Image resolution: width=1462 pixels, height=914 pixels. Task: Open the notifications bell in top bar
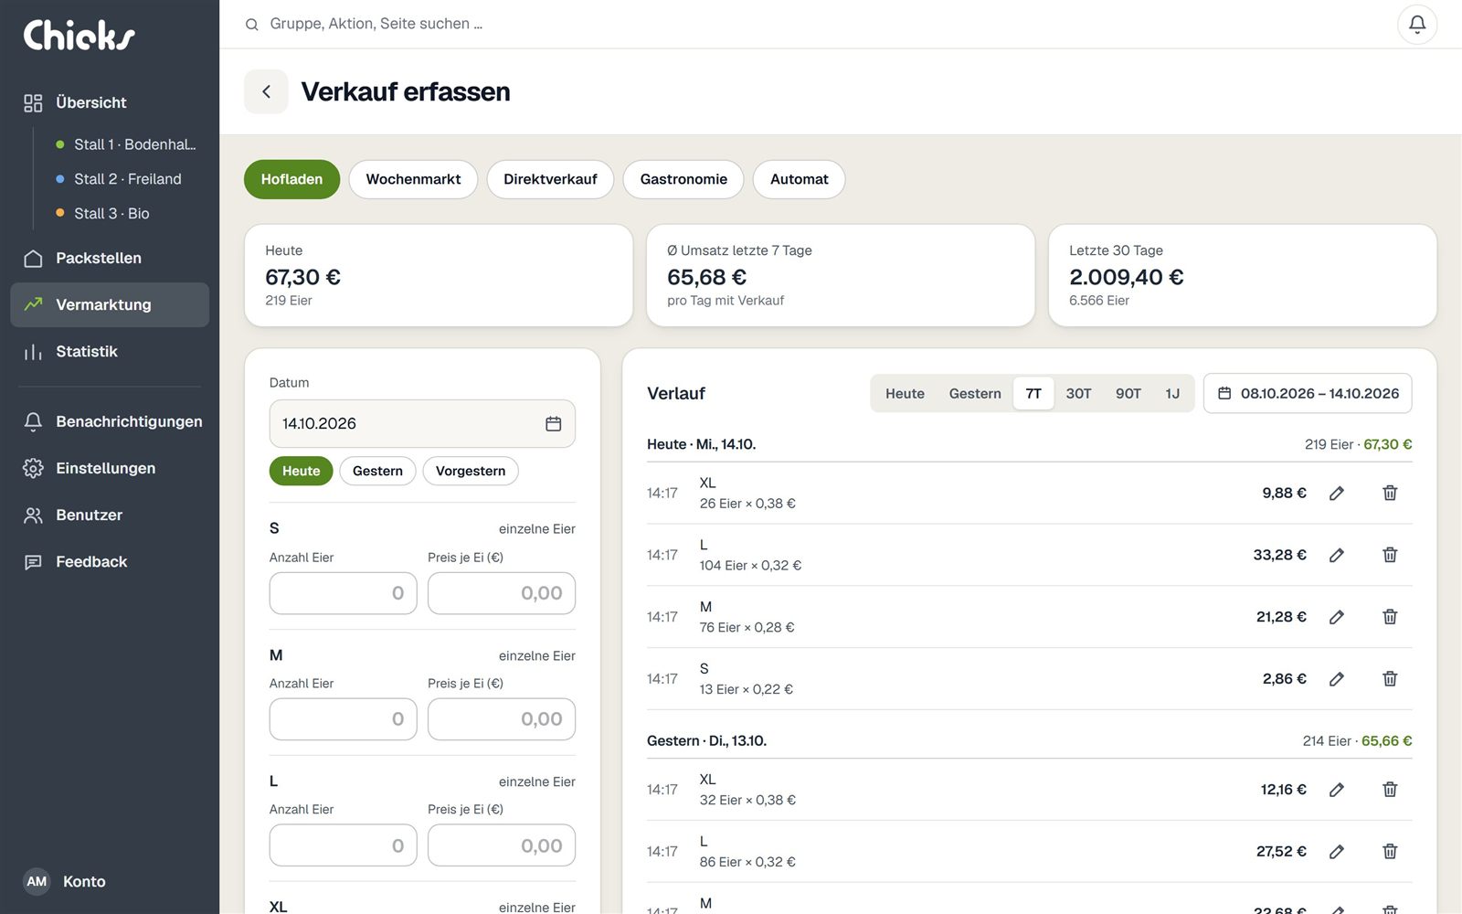coord(1417,25)
